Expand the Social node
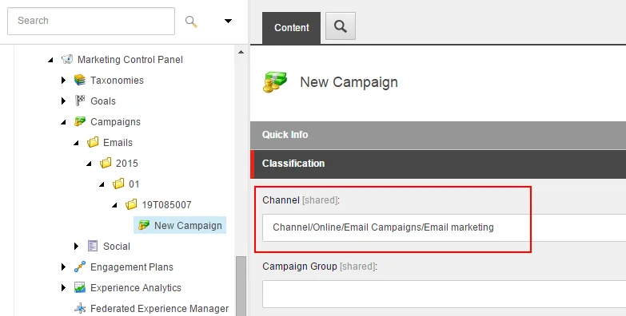 point(76,247)
